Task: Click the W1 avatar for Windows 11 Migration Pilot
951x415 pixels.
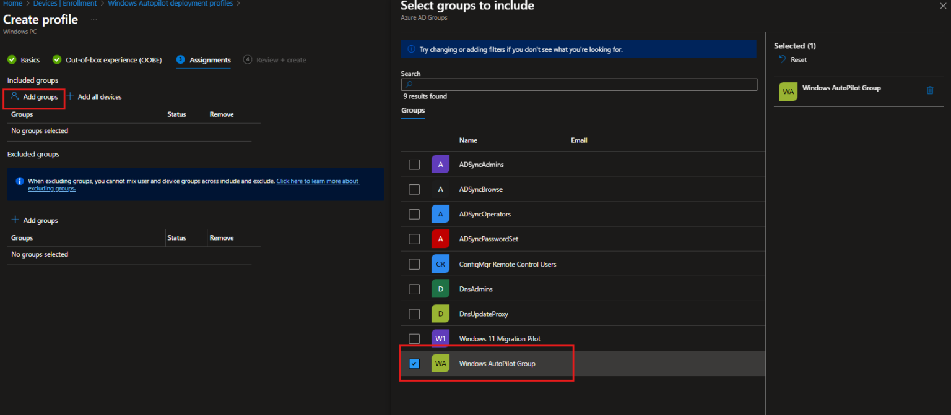Action: [x=440, y=338]
